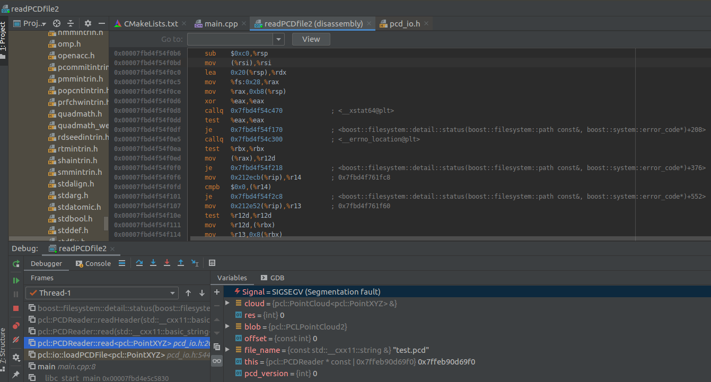
Task: Expand the file_name variable node
Action: pos(227,350)
